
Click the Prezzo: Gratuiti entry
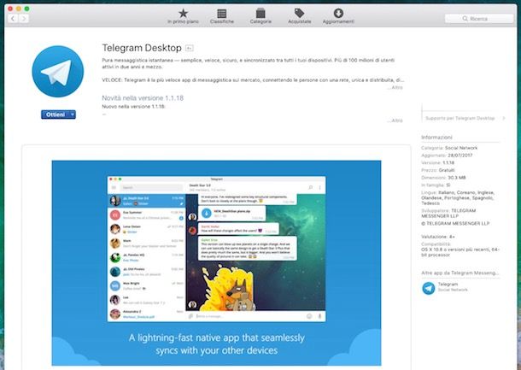pyautogui.click(x=438, y=170)
